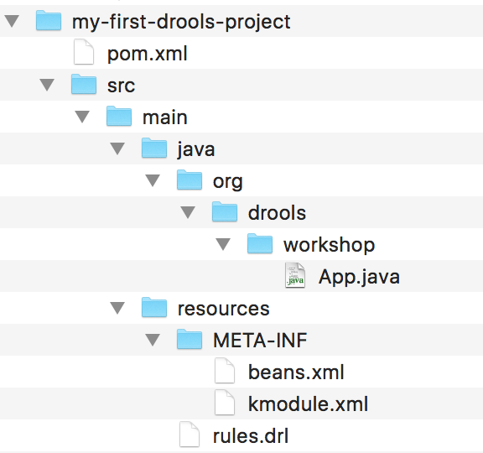483x453 pixels.
Task: Collapse the workshop folder triangle
Action: pyautogui.click(x=223, y=244)
